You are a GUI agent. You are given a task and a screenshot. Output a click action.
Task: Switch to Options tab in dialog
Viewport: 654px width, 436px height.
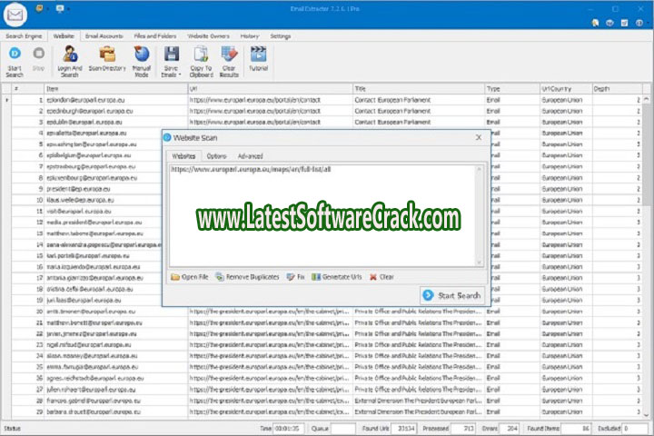216,156
